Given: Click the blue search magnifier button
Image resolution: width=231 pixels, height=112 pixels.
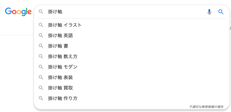Looking at the screenshot, I should (x=221, y=12).
